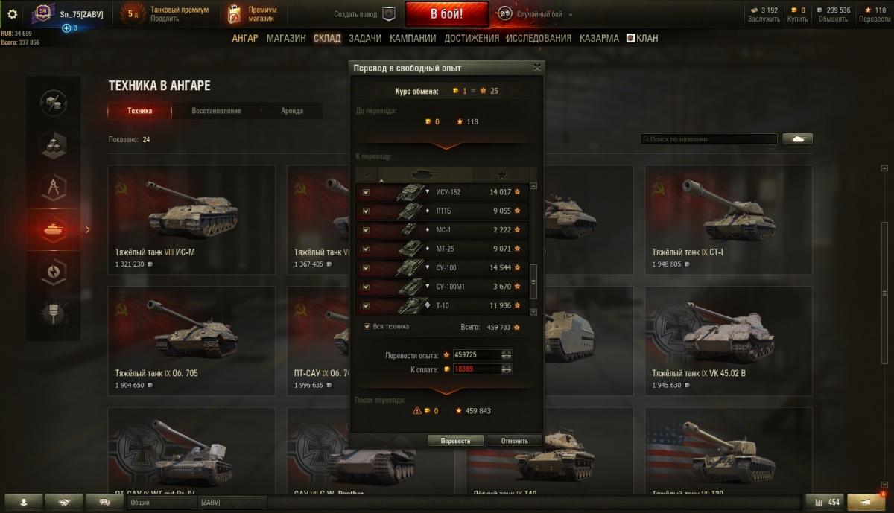The height and width of the screenshot is (513, 894).
Task: Open the 'ИССЛЕДОВАНИЯ' menu item
Action: [x=539, y=38]
